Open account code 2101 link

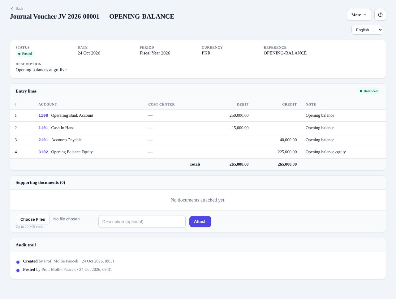click(x=43, y=140)
